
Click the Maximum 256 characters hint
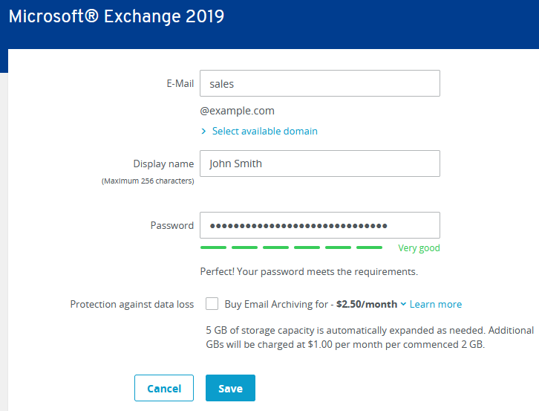tap(148, 181)
